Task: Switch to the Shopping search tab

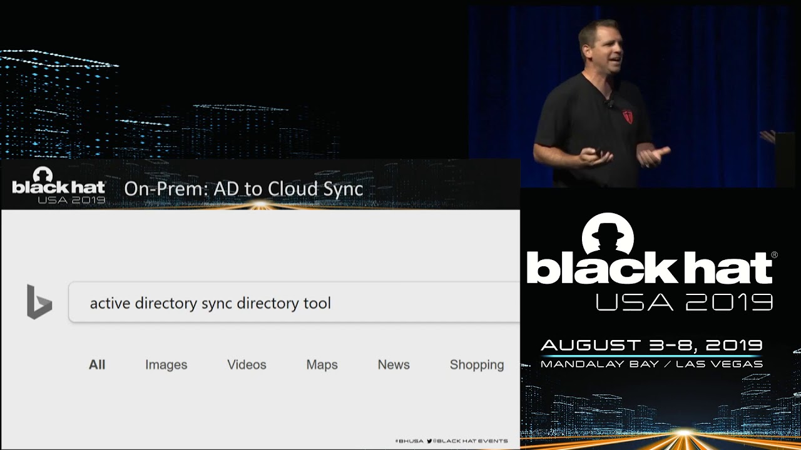Action: [x=477, y=365]
